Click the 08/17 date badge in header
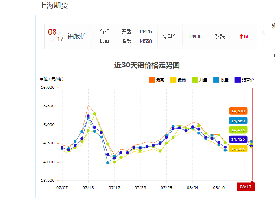 coord(56,35)
